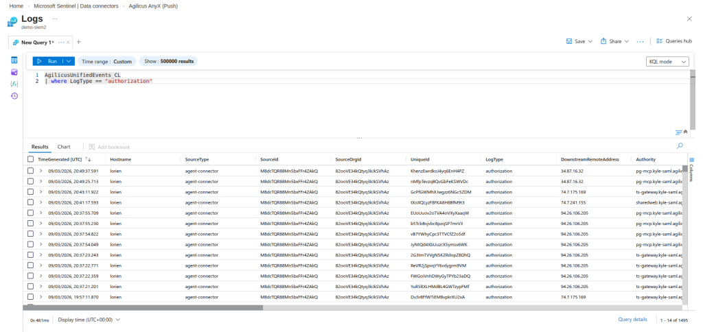Select the New Query 1 tab
Image resolution: width=703 pixels, height=332 pixels.
click(38, 42)
